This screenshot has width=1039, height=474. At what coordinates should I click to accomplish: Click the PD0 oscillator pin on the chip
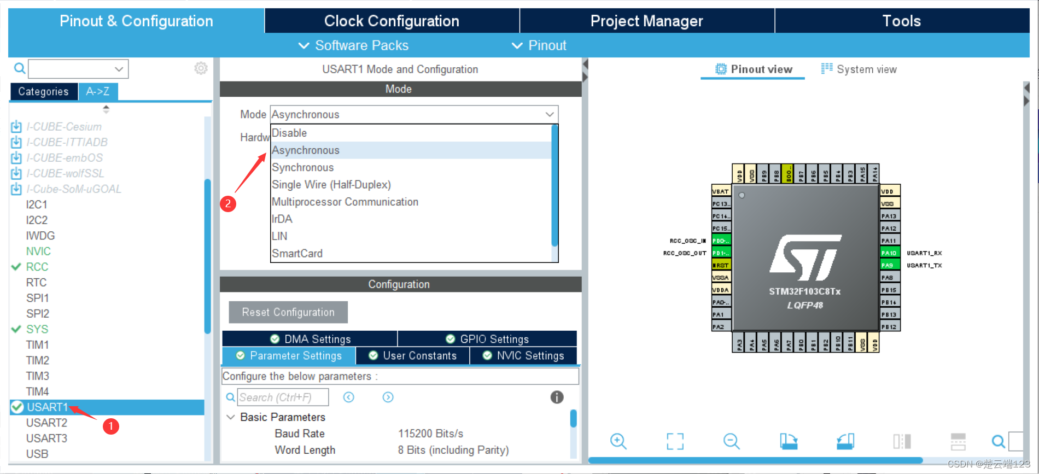click(721, 241)
